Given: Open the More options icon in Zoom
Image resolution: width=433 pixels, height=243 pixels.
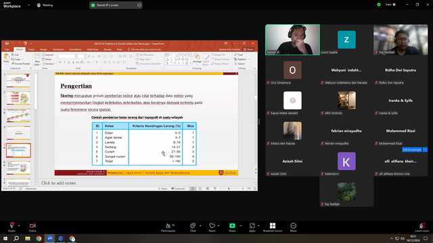Looking at the screenshot, I should tap(293, 225).
